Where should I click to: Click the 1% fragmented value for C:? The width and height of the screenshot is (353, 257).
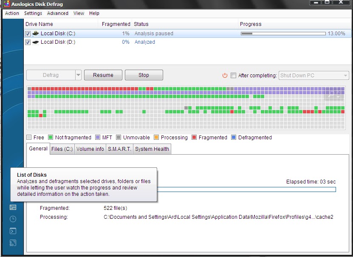[126, 34]
